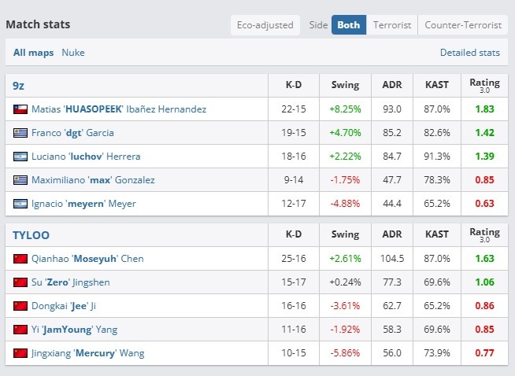Click Mercury's 0.77 rating value
Screen dimensions: 515x376
click(x=485, y=353)
